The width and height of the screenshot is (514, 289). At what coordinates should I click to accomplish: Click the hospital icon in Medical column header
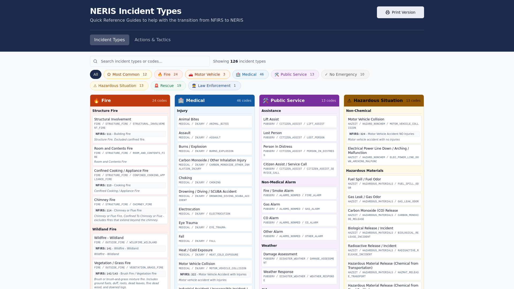[181, 101]
